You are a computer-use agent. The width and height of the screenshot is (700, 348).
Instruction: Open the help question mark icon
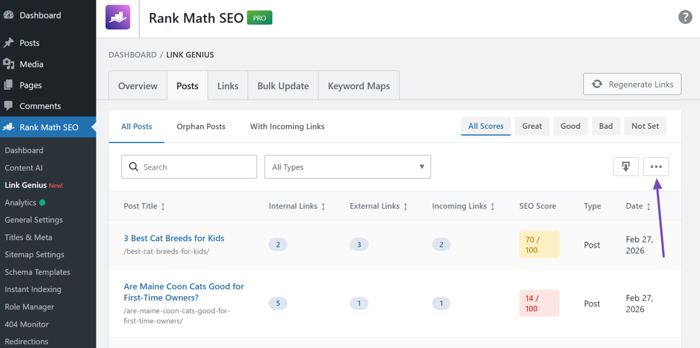click(x=685, y=17)
